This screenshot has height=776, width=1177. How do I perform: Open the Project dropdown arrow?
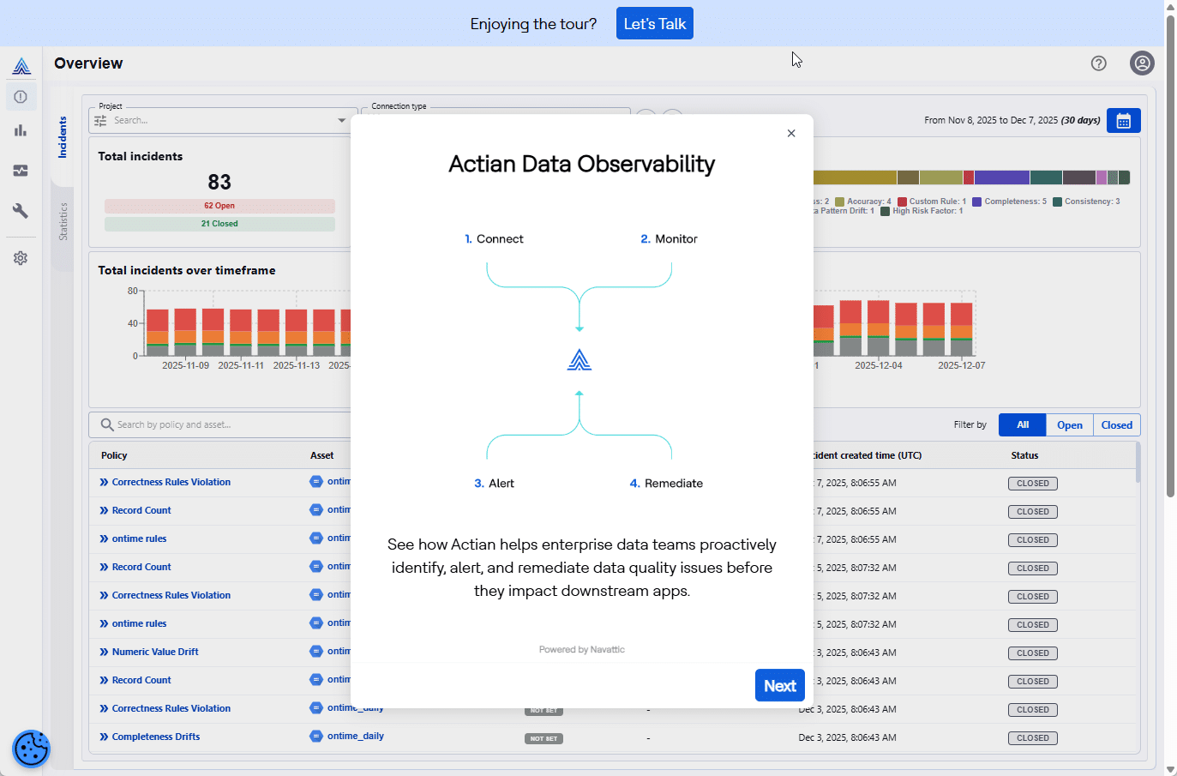click(342, 121)
